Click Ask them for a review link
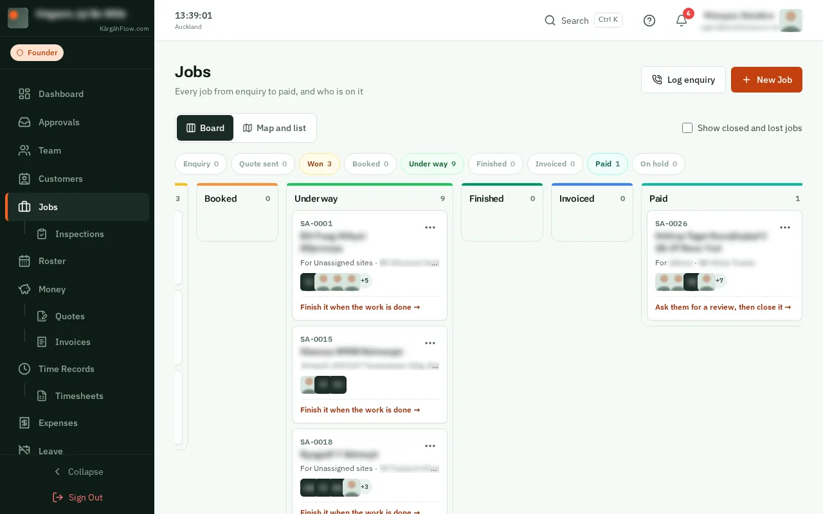The image size is (823, 514). [x=723, y=307]
